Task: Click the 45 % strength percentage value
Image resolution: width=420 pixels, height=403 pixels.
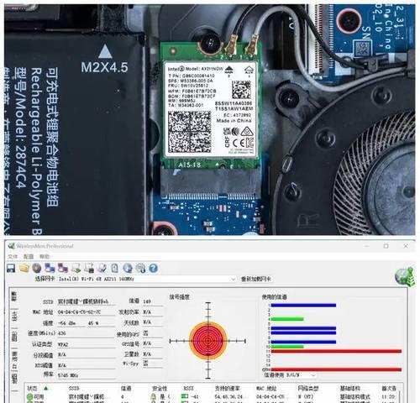Action: [93, 323]
